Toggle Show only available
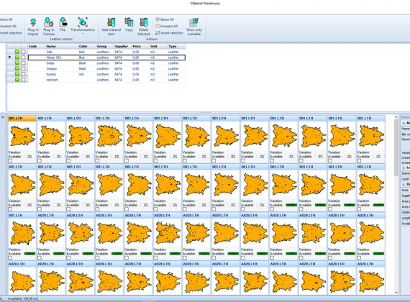 pyautogui.click(x=194, y=27)
